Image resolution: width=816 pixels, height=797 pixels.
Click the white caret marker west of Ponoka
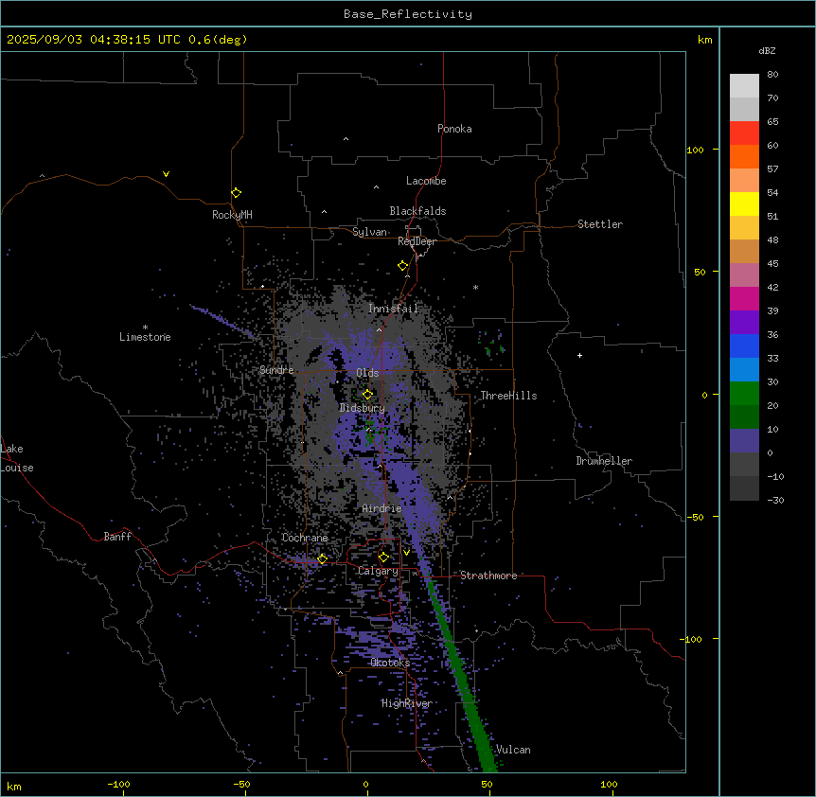click(346, 139)
